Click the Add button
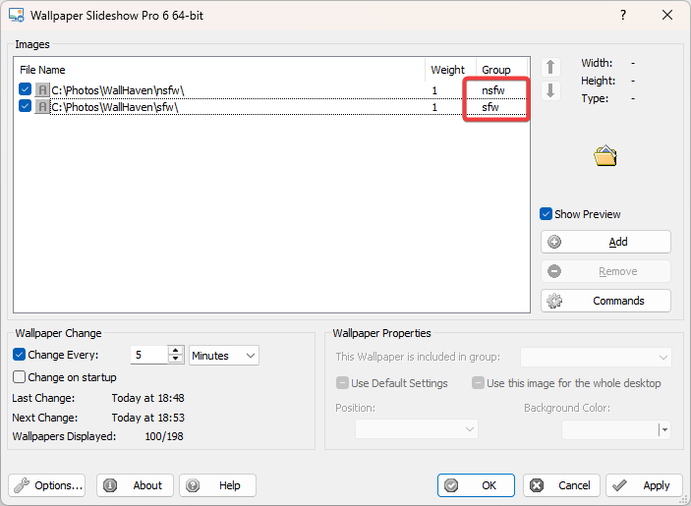Screen dimensions: 691x506 coord(605,242)
